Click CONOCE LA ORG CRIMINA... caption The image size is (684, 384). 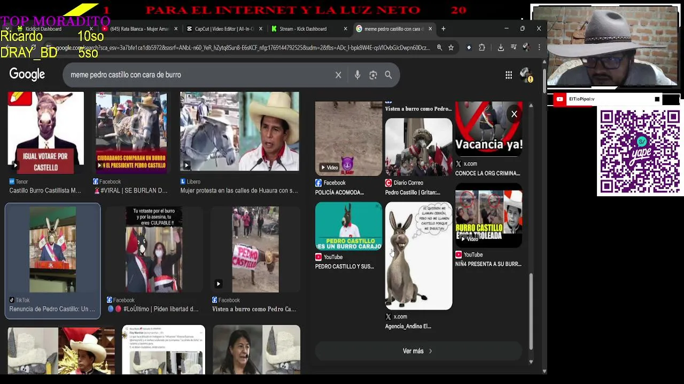(x=487, y=173)
